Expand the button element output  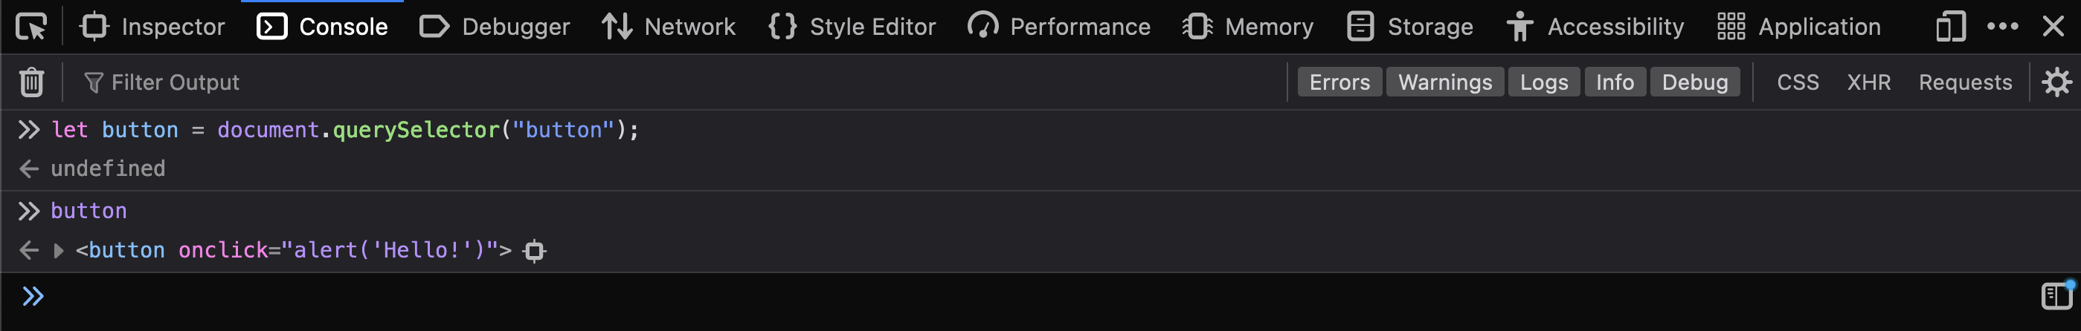tap(58, 250)
